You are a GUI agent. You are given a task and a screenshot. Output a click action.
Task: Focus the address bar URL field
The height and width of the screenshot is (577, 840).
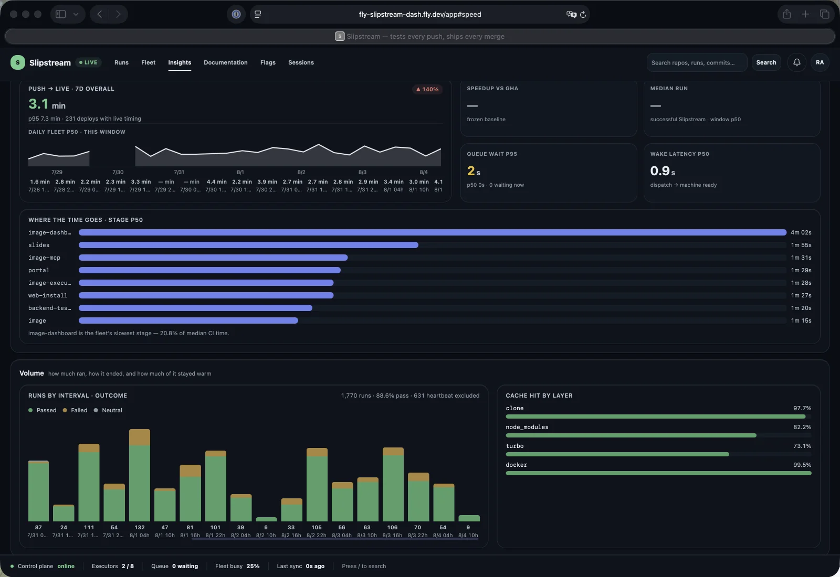click(420, 14)
